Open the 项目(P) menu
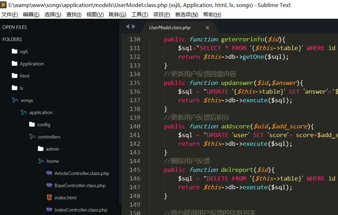 point(162,15)
